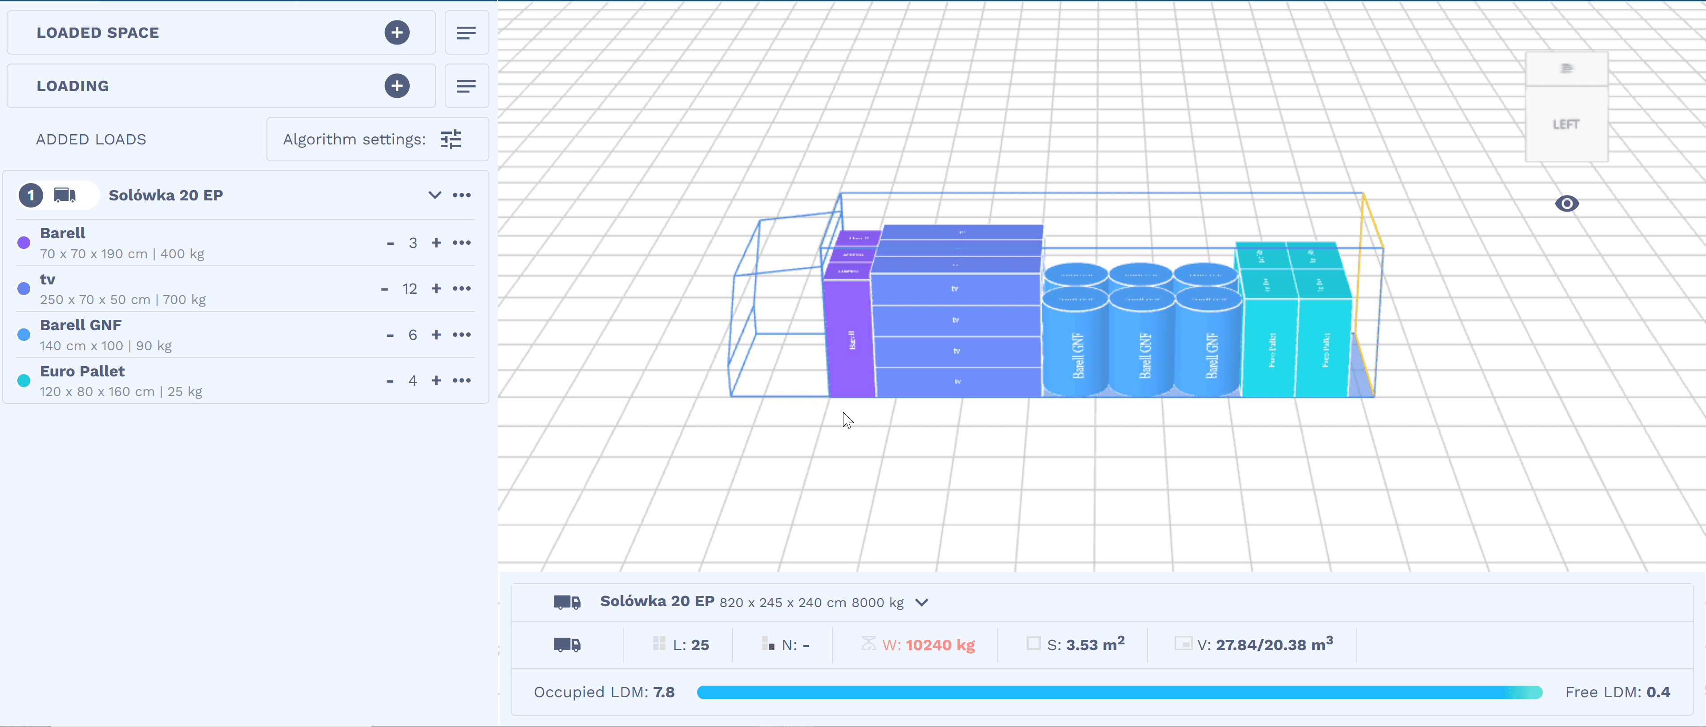Increase tv quantity
Screen dimensions: 1706x727
point(436,288)
